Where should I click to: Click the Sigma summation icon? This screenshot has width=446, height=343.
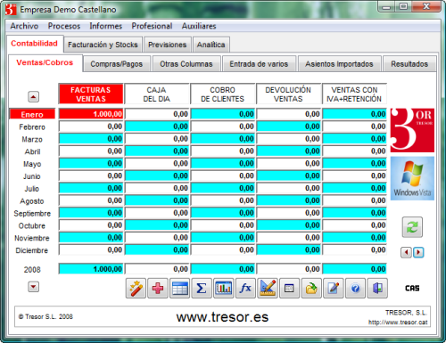tap(202, 288)
